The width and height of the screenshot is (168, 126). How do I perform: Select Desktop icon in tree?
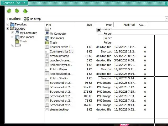pyautogui.click(x=12, y=29)
